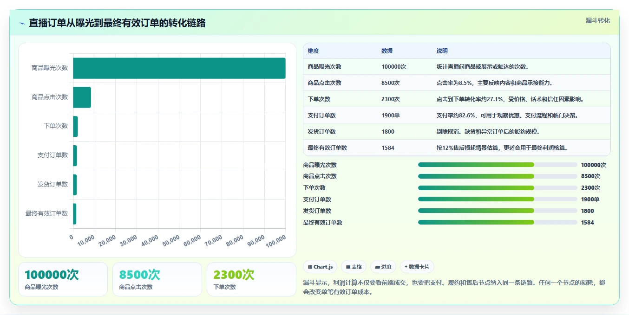This screenshot has width=629, height=315.
Task: Click the 漏斗显示 summary paragraph
Action: pyautogui.click(x=454, y=287)
